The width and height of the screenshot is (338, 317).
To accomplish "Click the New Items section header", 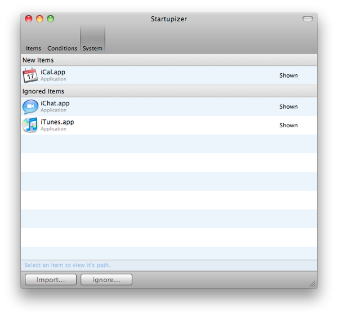I will click(x=169, y=60).
